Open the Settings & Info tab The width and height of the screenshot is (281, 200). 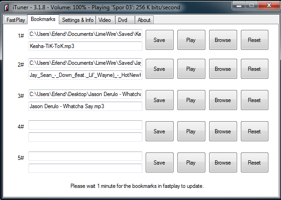77,20
